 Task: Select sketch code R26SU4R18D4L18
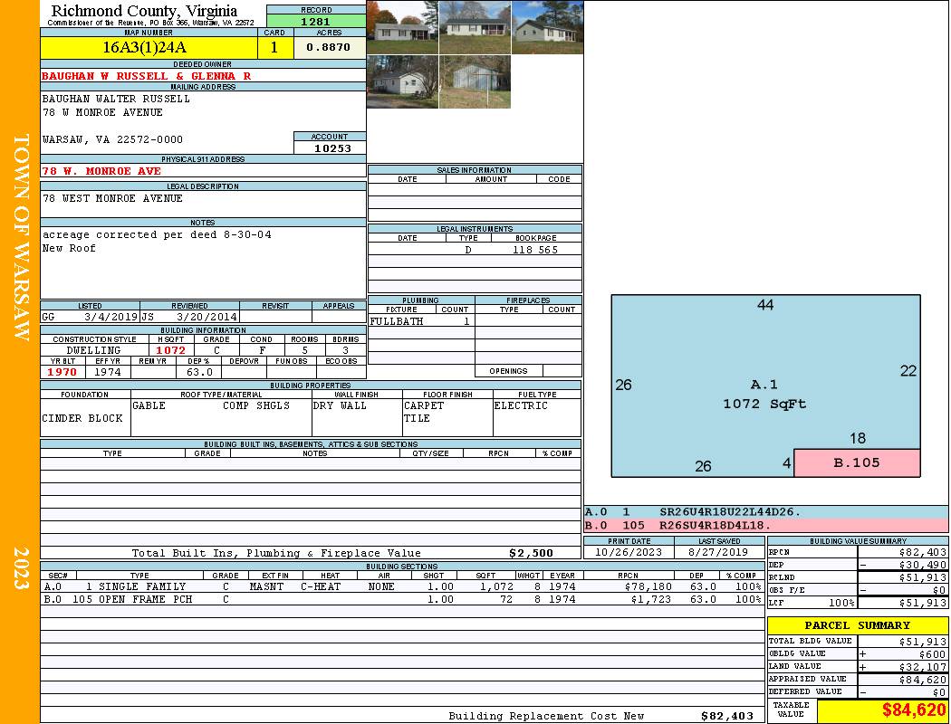pyautogui.click(x=715, y=525)
